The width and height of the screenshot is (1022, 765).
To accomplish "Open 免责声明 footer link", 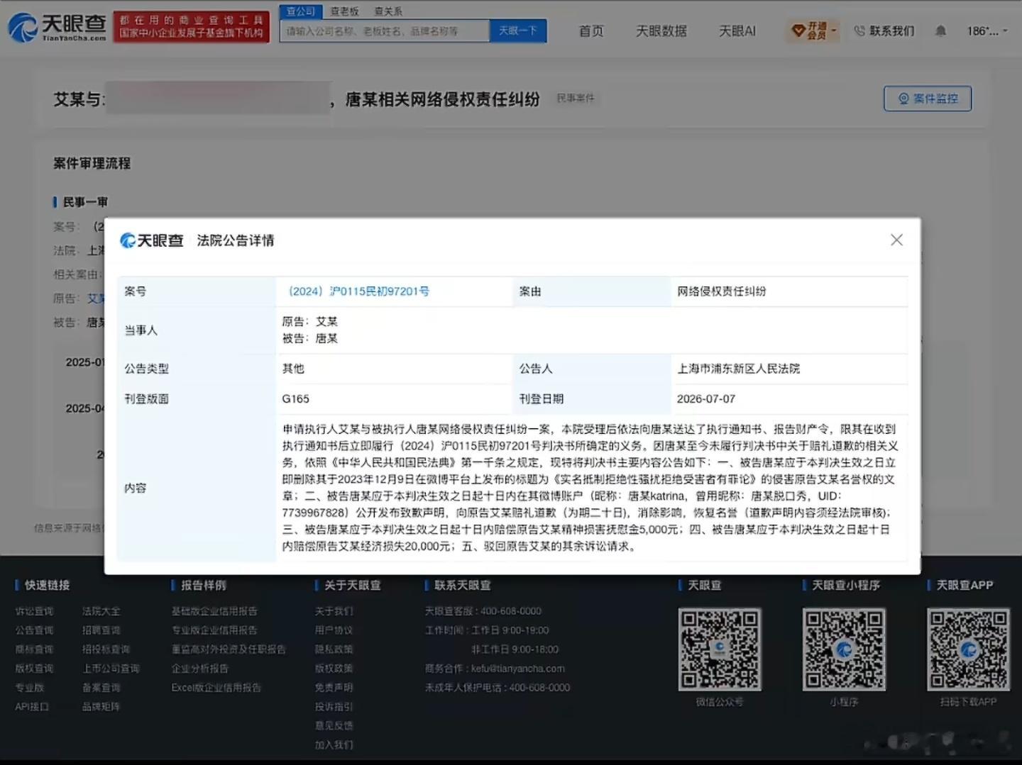I will [334, 688].
